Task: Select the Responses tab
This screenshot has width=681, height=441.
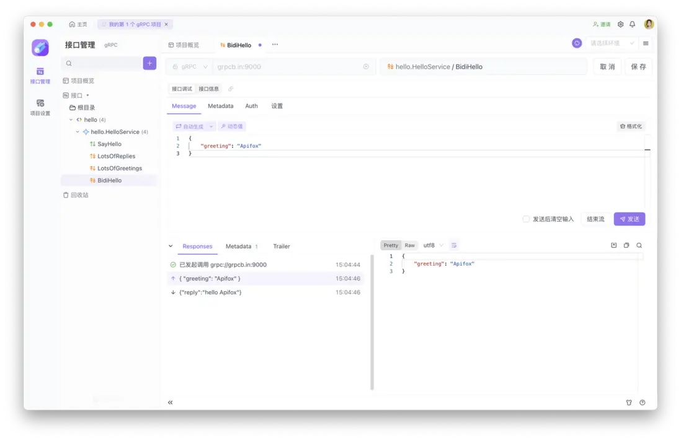Action: pos(197,247)
